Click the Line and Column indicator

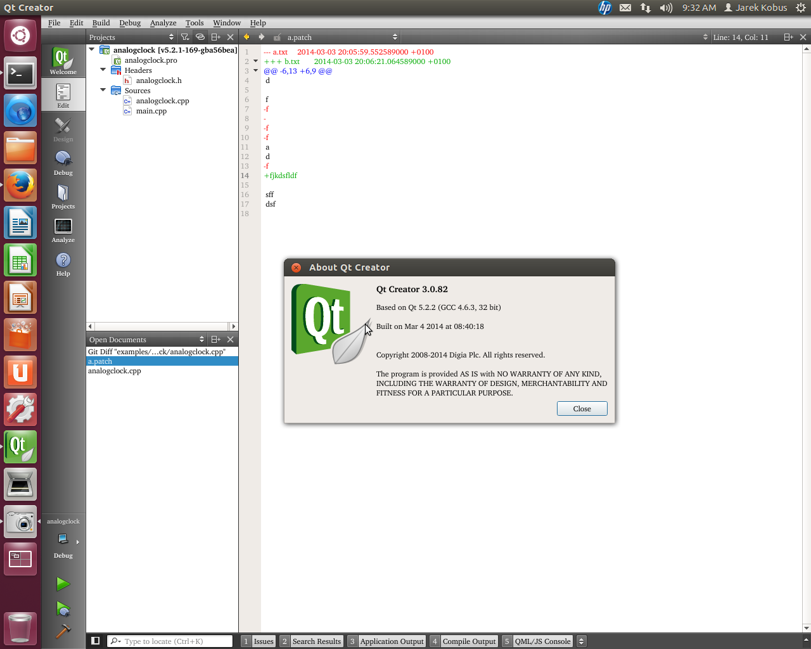click(x=741, y=37)
